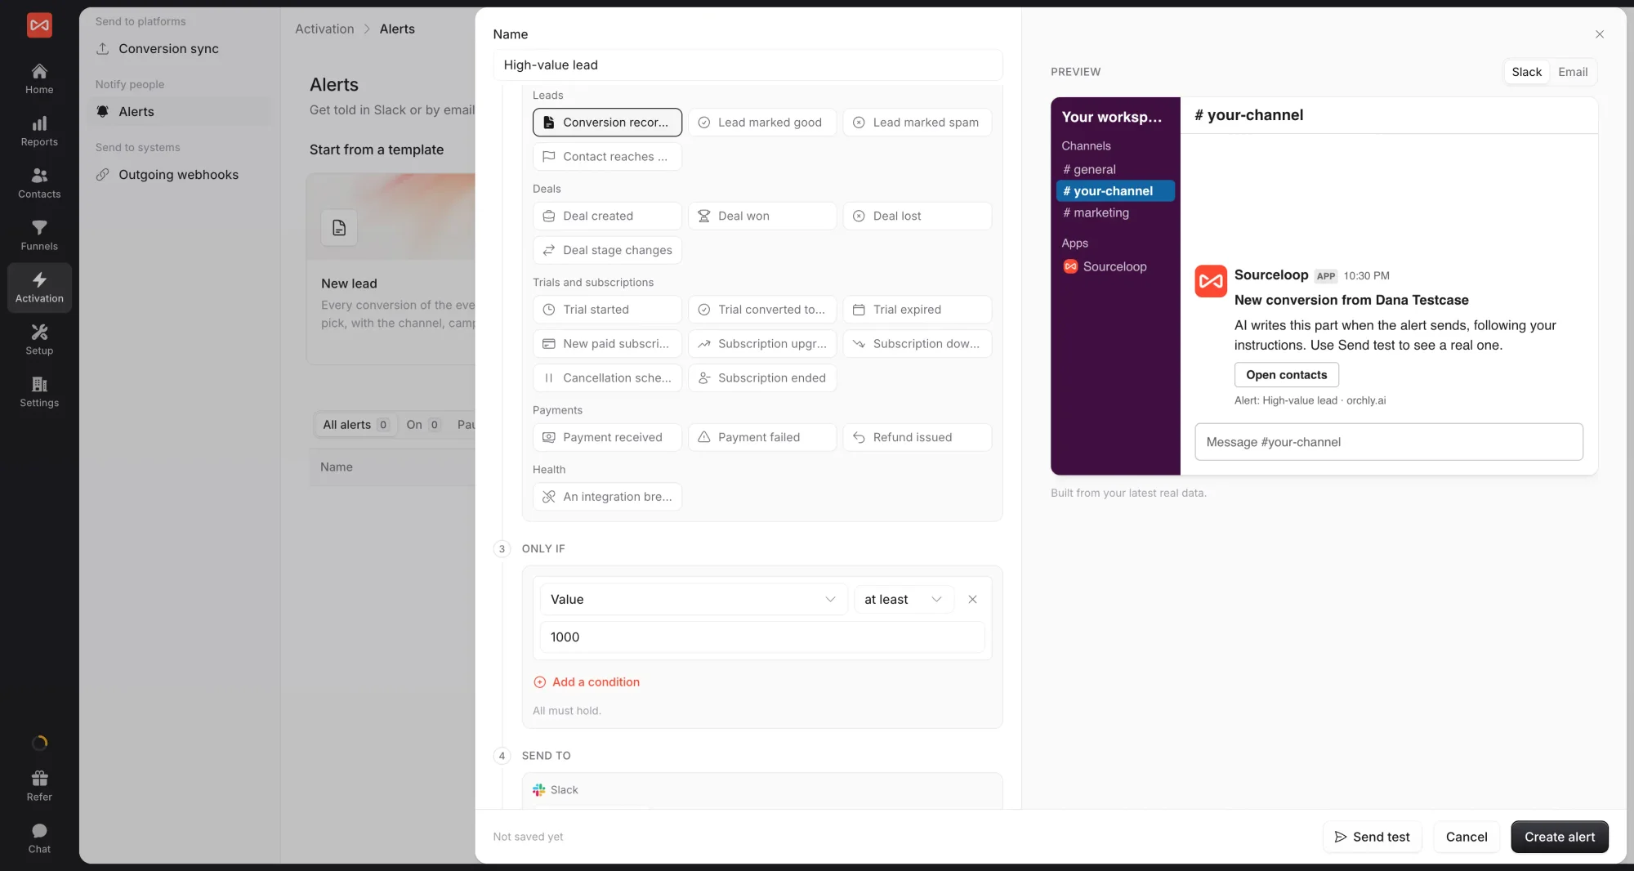
Task: Open the All alerts tab
Action: (x=355, y=425)
